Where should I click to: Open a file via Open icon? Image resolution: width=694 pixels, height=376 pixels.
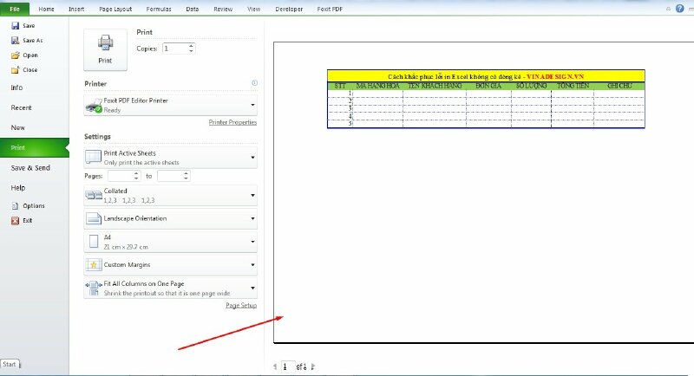(15, 55)
